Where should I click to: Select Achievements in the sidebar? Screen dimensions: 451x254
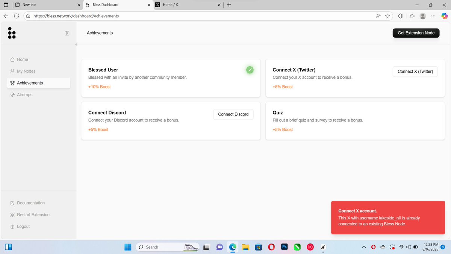coord(38,83)
